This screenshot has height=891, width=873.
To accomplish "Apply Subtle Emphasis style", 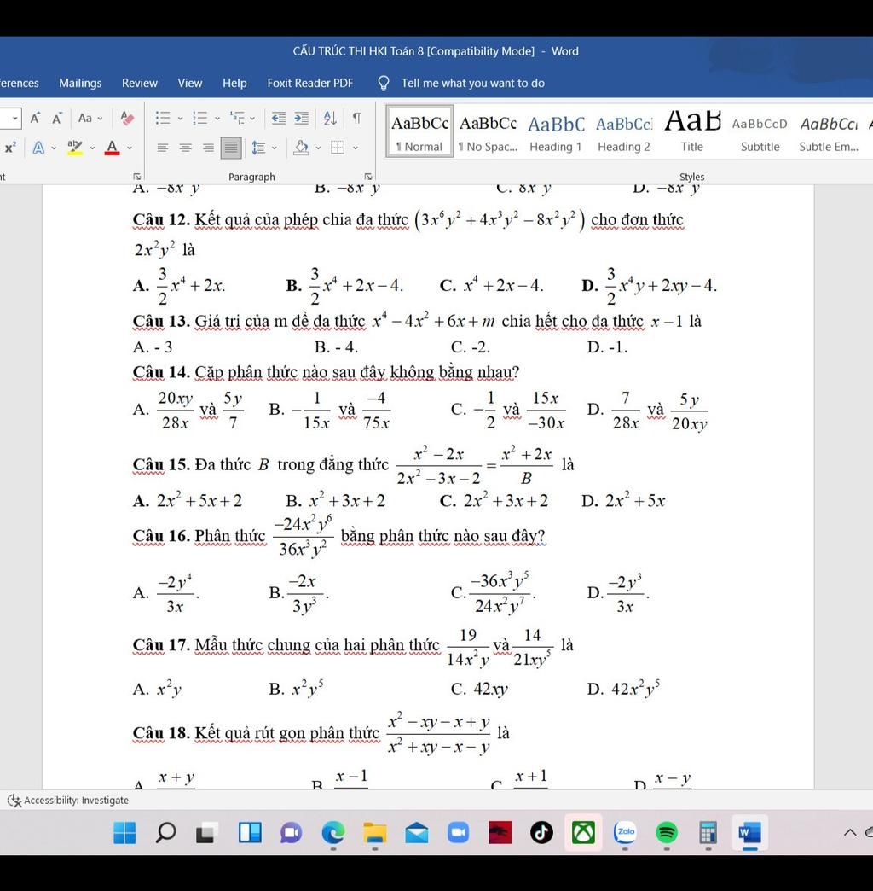I will (x=829, y=131).
